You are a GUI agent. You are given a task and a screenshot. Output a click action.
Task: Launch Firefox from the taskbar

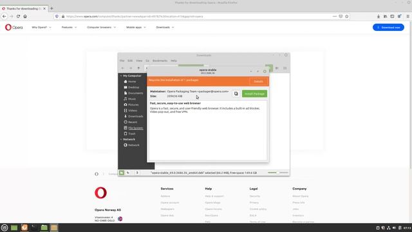[x=24, y=227]
